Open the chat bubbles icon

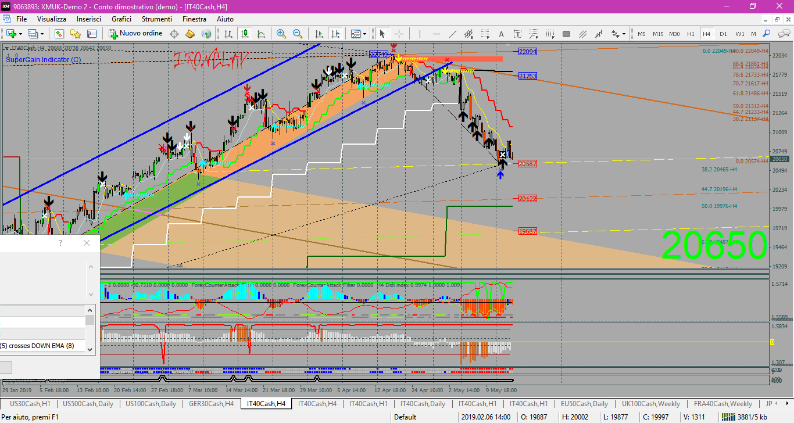pos(783,34)
